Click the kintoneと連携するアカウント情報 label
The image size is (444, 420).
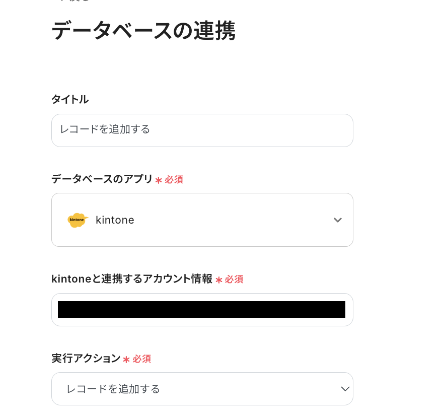coord(132,278)
